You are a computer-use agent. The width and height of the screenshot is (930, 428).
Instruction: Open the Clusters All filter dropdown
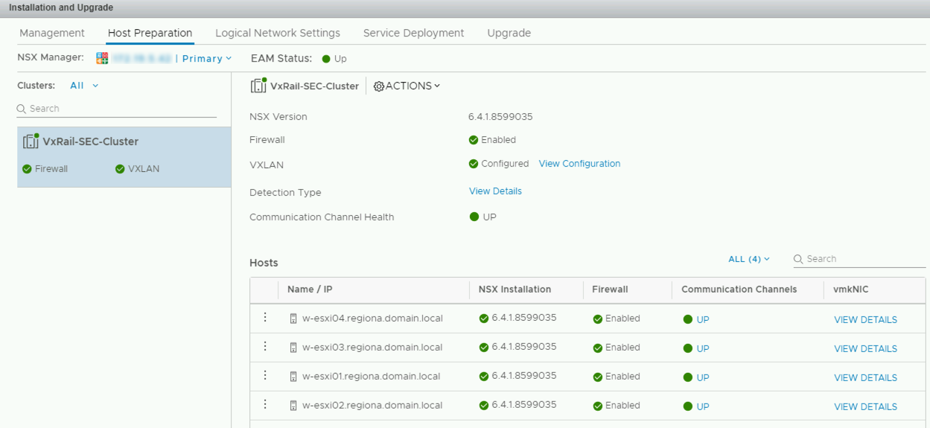pyautogui.click(x=84, y=86)
